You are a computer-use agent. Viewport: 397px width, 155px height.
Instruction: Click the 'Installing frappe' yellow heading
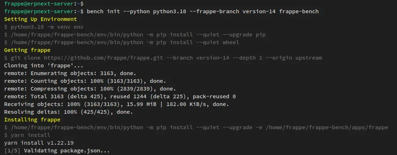click(x=32, y=120)
